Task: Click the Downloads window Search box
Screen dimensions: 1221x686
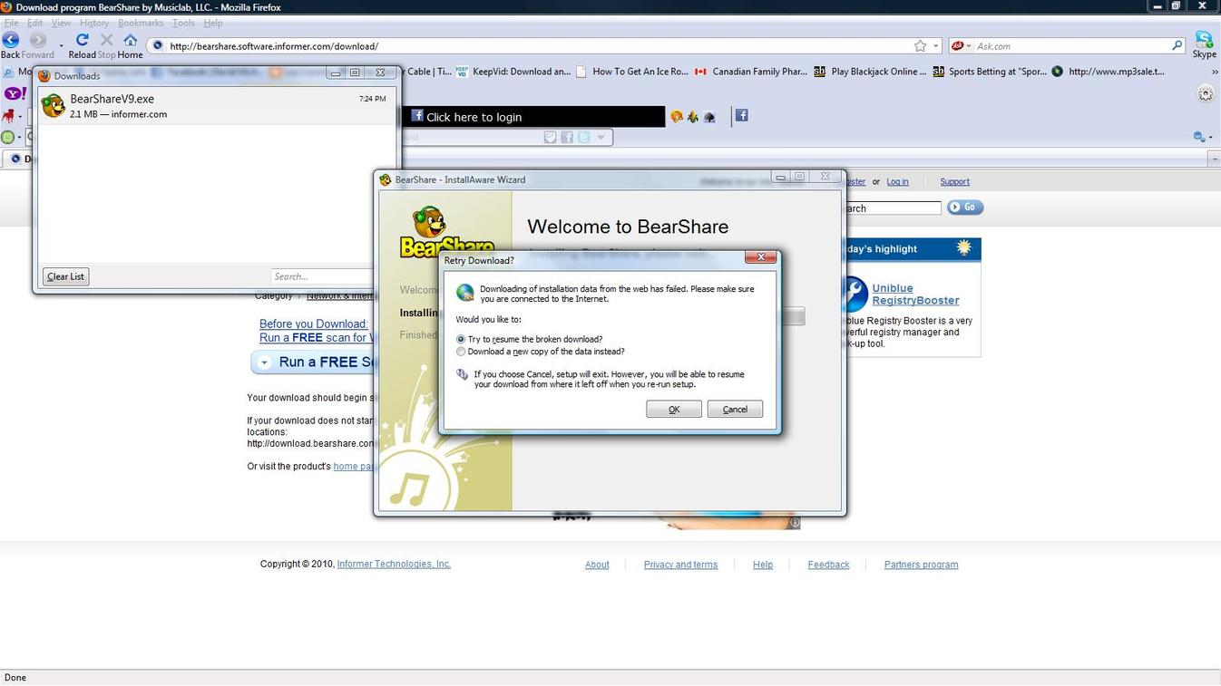Action: (x=322, y=276)
